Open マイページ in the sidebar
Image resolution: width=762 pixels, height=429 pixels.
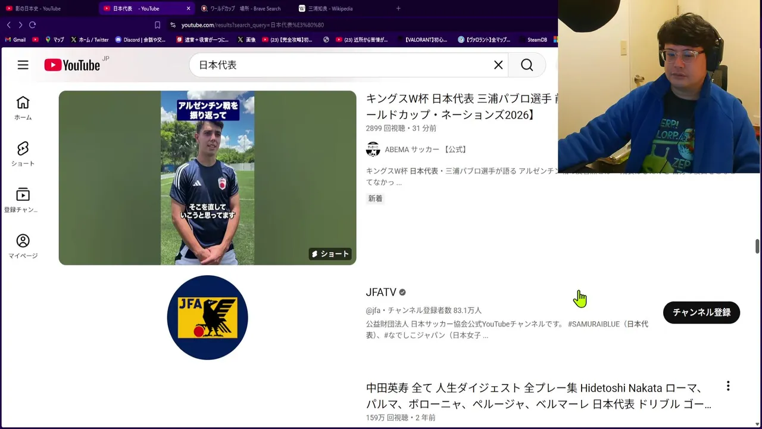point(23,247)
